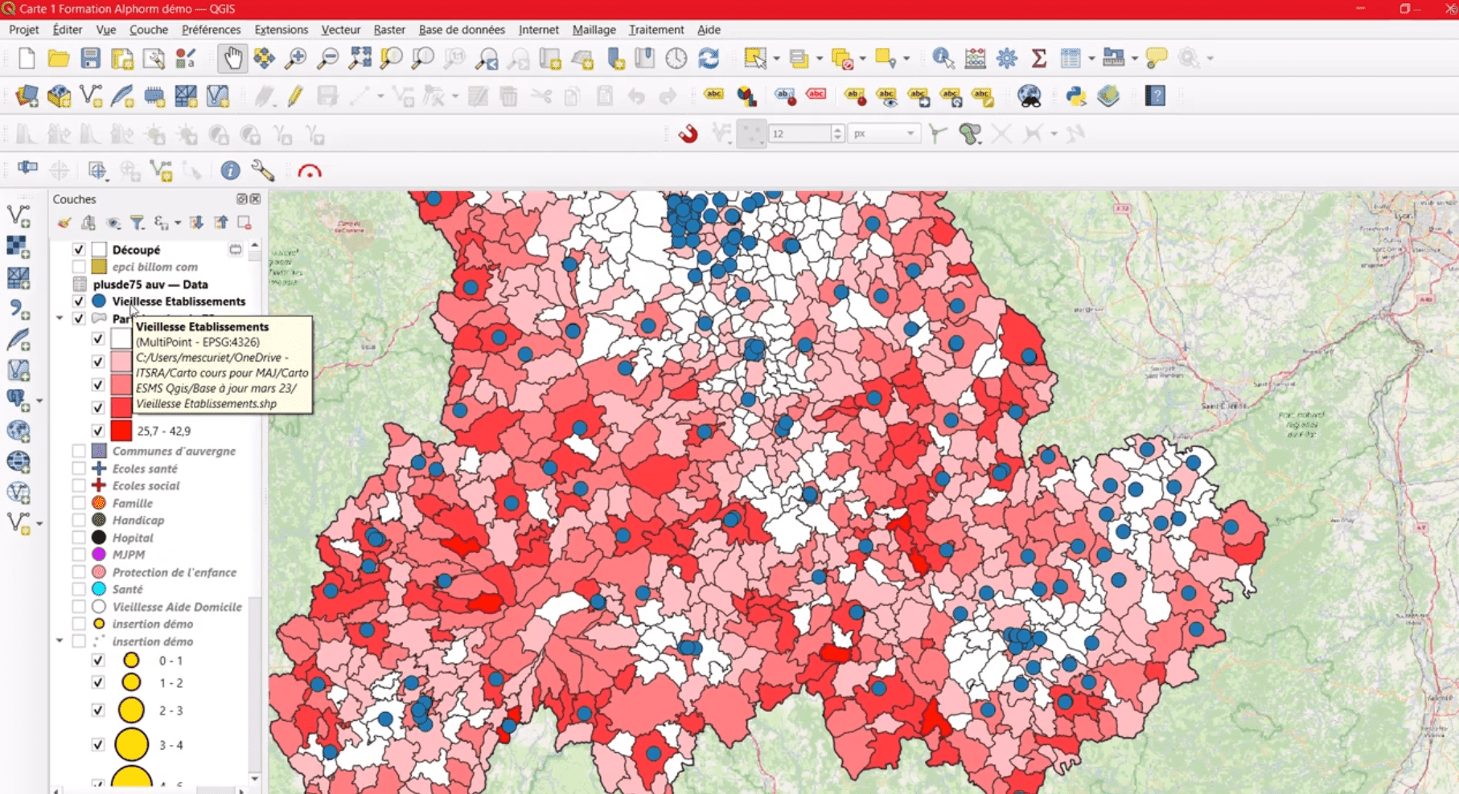Screen dimensions: 1459x794
Task: Filter legend in the Couches panel toolbar
Action: click(138, 223)
